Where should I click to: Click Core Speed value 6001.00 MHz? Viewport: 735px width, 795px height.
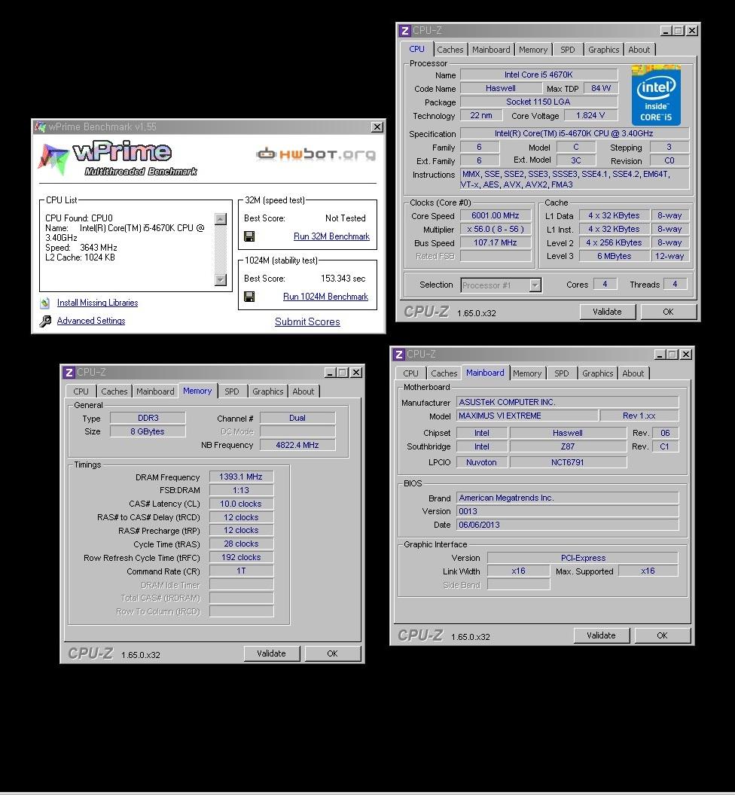click(495, 215)
